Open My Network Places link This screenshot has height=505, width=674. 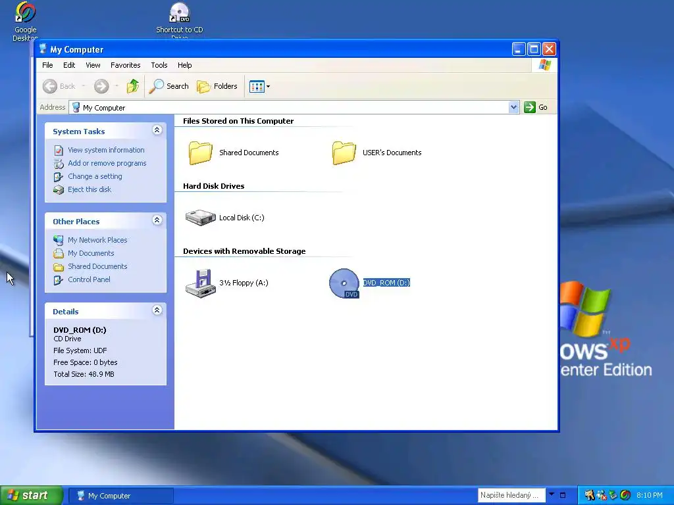(x=97, y=240)
